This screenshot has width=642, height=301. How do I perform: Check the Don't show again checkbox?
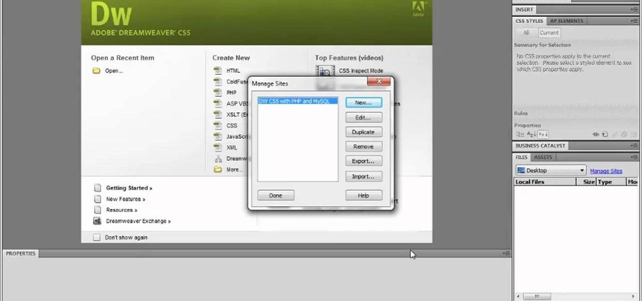(97, 238)
